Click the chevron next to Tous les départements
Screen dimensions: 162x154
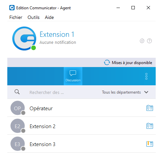[146, 92]
